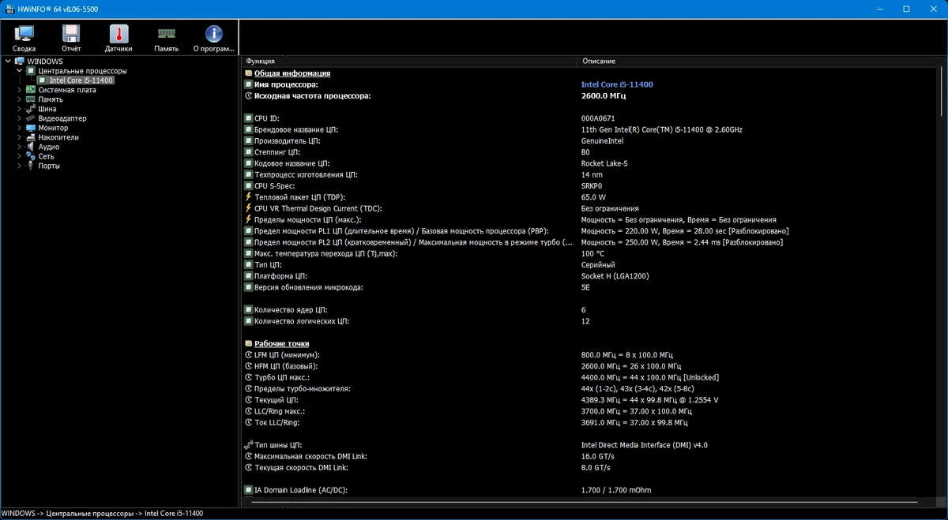Viewport: 948px width, 520px height.
Task: Click the blue Intel Core i5-11400 value
Action: point(617,84)
